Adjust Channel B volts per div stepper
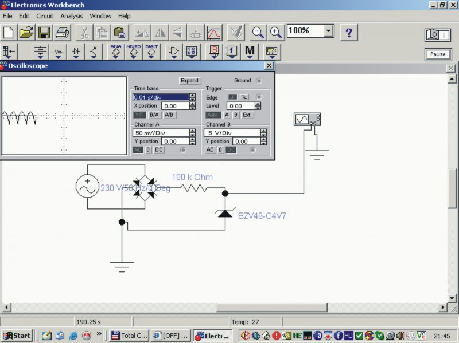This screenshot has height=343, width=459. [263, 133]
